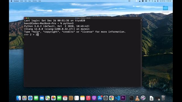Click the menu bar date and time

pos(166,1)
